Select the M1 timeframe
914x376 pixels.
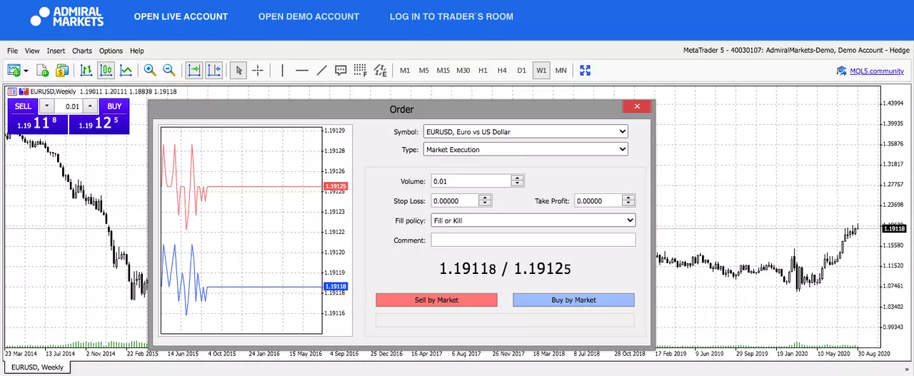click(x=405, y=71)
